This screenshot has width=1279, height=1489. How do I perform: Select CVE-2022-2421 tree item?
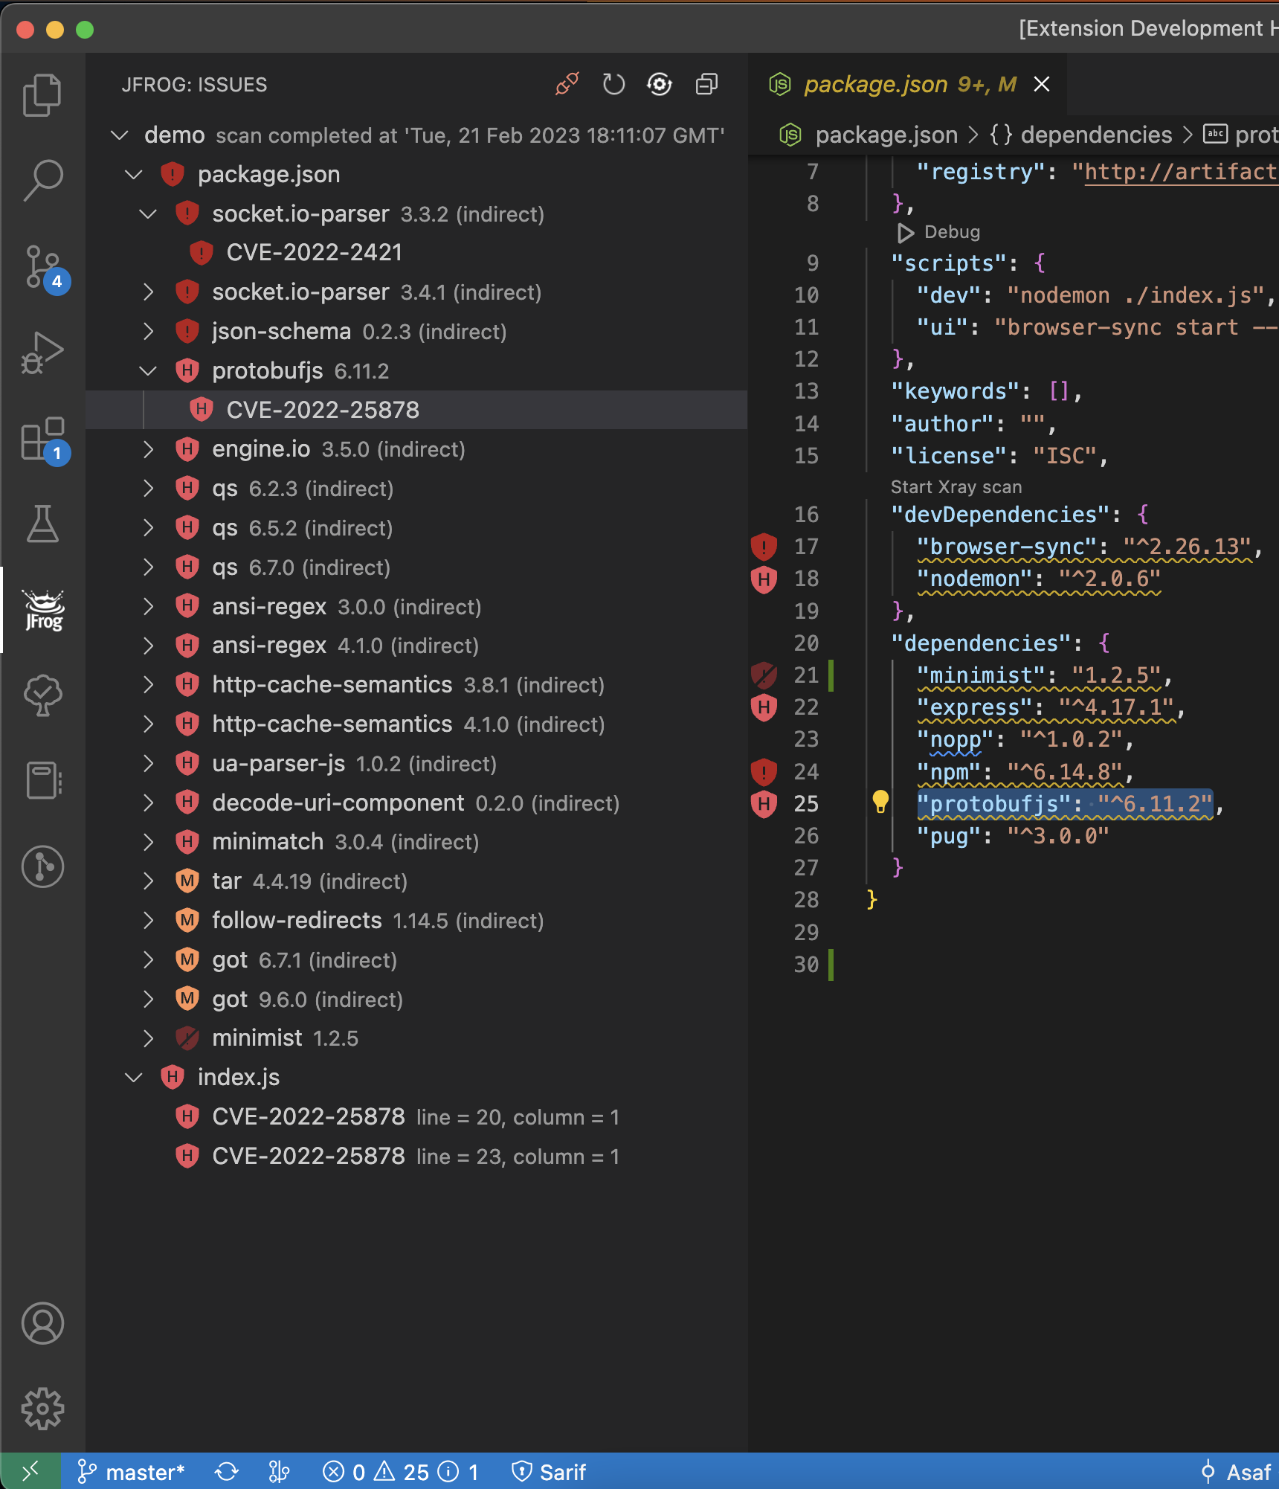pyautogui.click(x=416, y=253)
